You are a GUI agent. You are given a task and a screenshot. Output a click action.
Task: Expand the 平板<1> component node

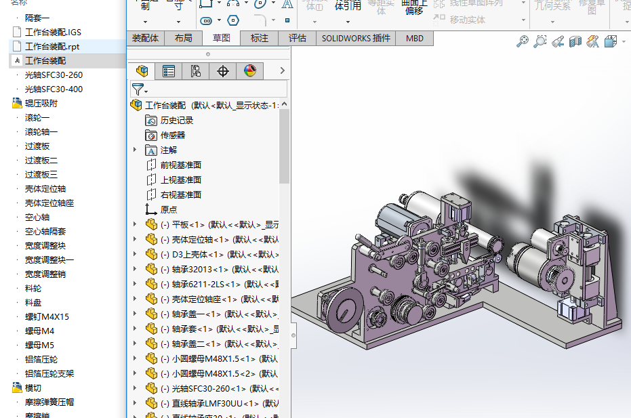pos(135,224)
